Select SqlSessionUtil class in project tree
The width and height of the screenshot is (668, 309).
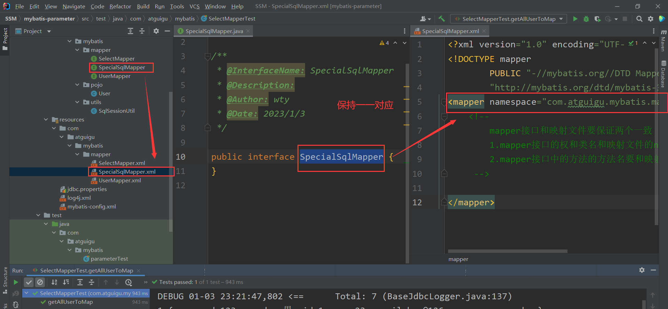[117, 111]
